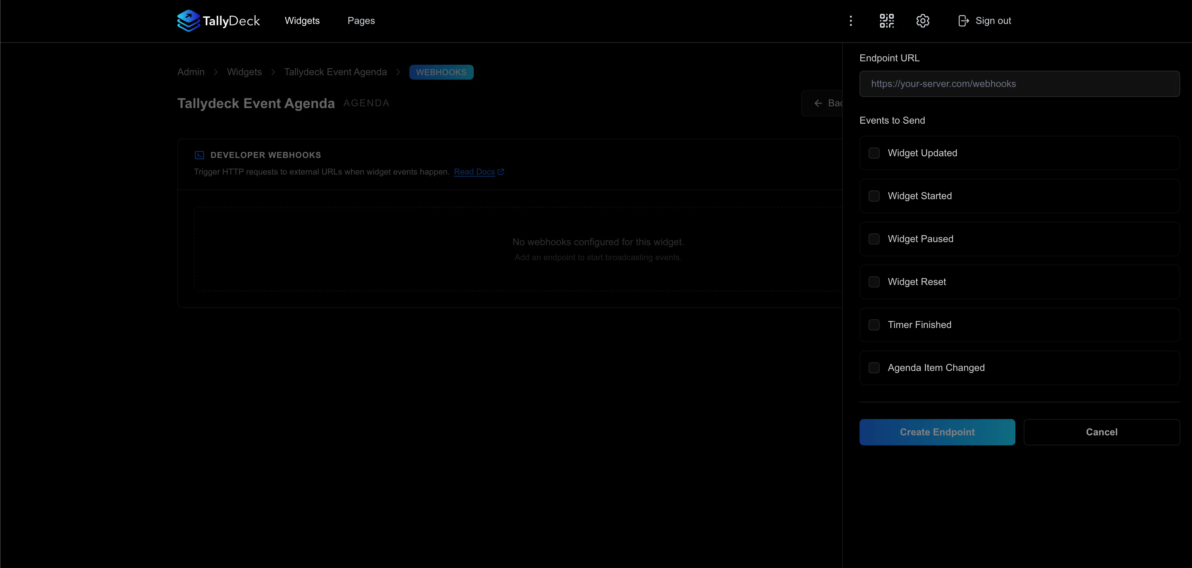Click the Widget Paused label text

point(920,239)
